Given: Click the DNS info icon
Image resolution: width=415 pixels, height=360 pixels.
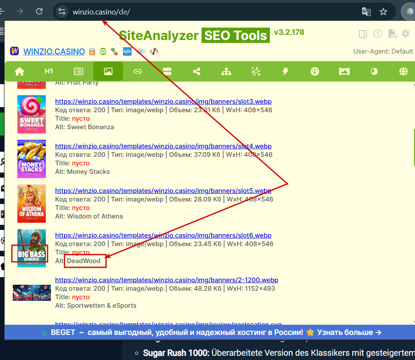Looking at the screenshot, I should point(103,51).
